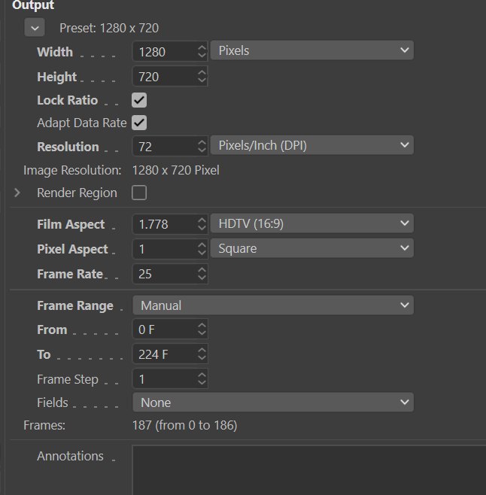
Task: Open the Fields None dropdown
Action: 273,402
